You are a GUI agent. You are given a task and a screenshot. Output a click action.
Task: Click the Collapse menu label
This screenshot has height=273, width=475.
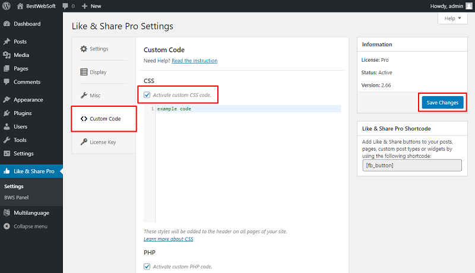[30, 226]
